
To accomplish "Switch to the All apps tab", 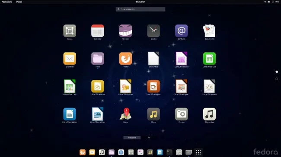I will [x=149, y=138].
